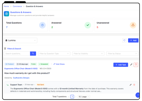Viewport: 142px width, 101px height.
Task: Click the 23 days ago tag beside Product
Action: point(22,64)
